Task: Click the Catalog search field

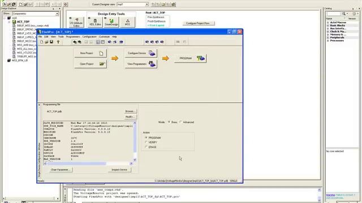Action: pyautogui.click(x=333, y=14)
